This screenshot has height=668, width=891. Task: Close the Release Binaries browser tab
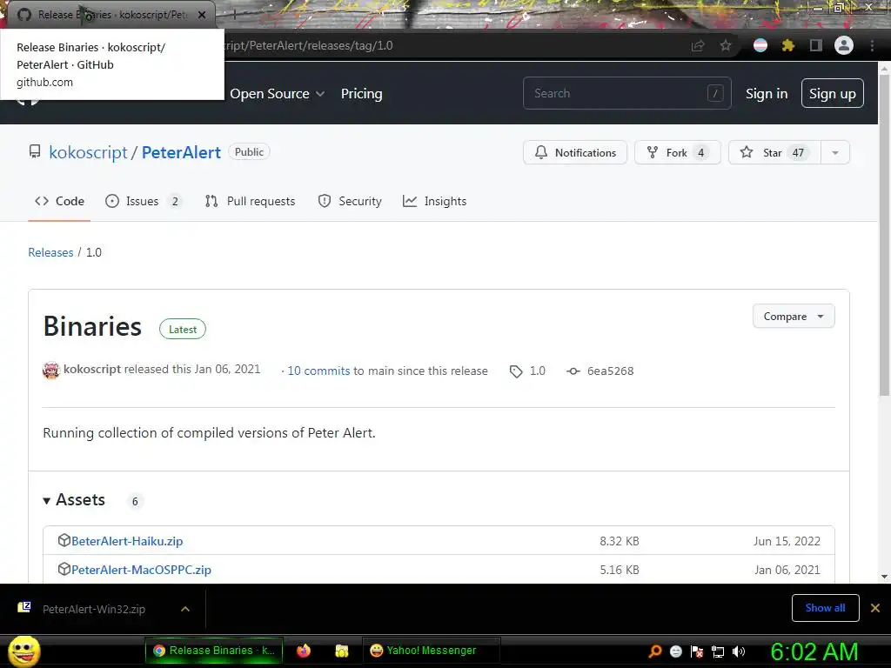pyautogui.click(x=202, y=15)
